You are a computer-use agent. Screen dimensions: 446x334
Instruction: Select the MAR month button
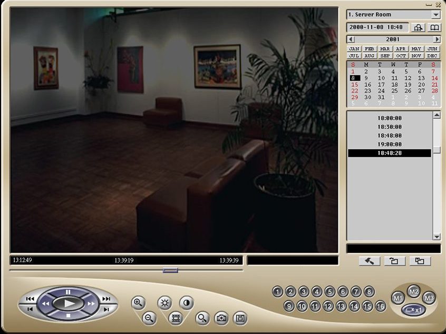point(385,49)
